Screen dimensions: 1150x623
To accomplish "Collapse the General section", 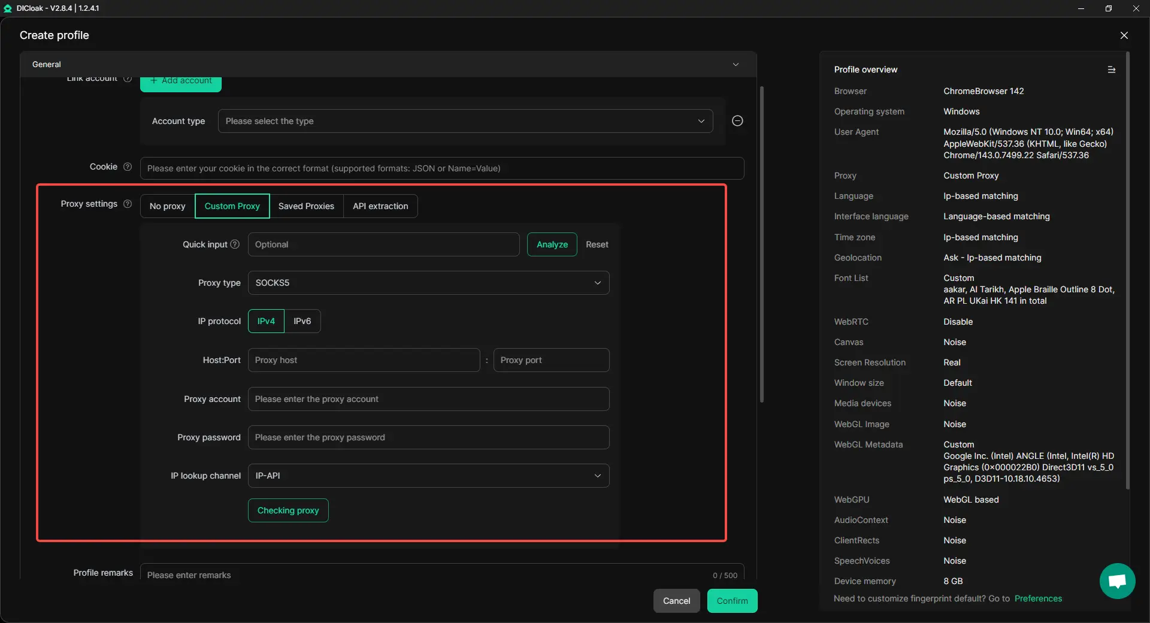I will coord(736,64).
